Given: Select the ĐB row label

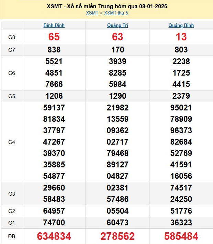Looking at the screenshot, I should [x=12, y=236].
